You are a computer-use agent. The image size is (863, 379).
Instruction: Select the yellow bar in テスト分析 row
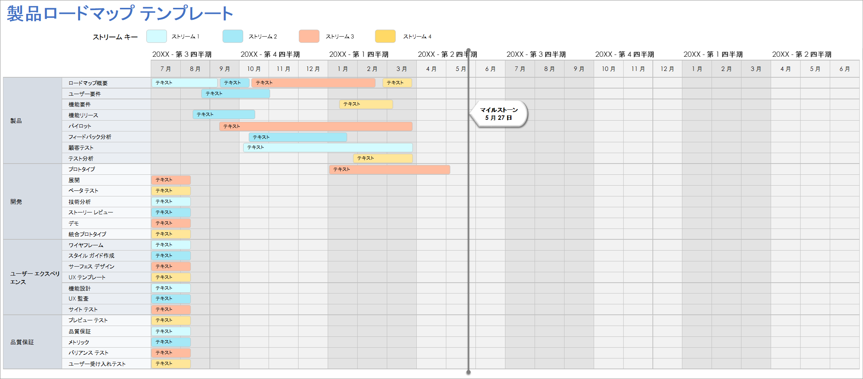tap(383, 158)
